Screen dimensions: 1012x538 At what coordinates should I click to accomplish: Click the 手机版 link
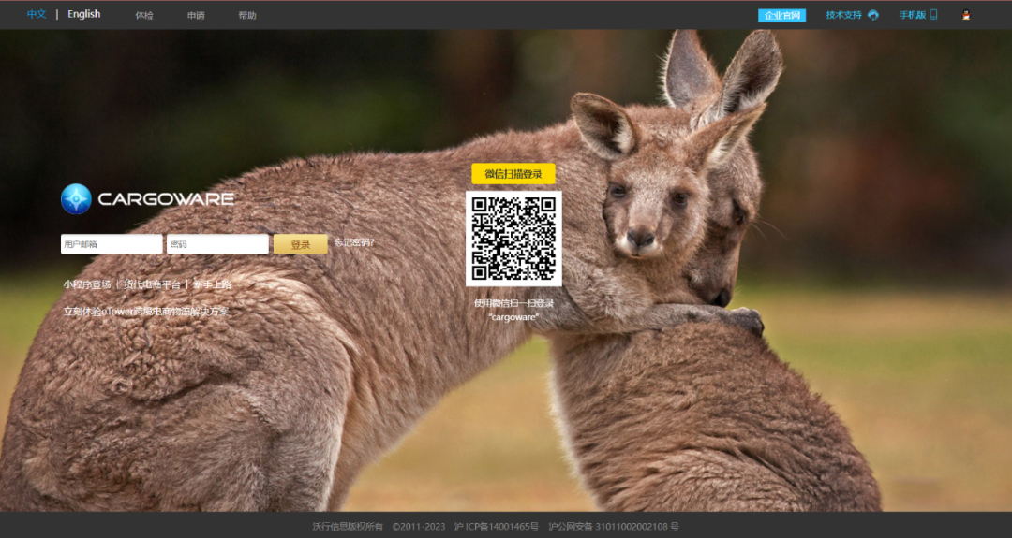point(912,15)
